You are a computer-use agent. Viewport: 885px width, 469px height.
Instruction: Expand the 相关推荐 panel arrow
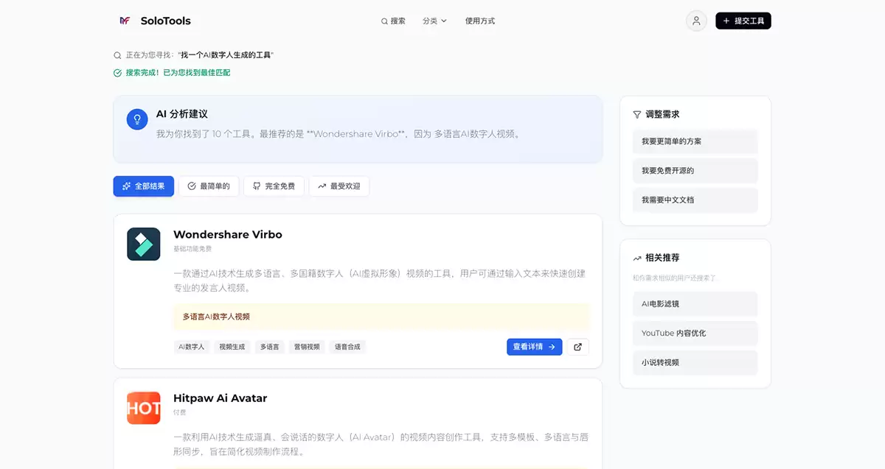coord(637,258)
